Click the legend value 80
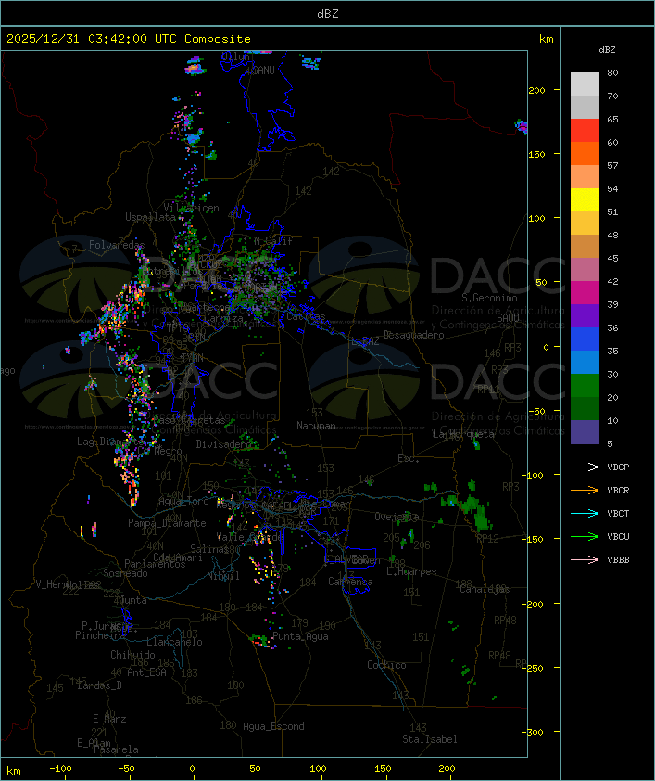The width and height of the screenshot is (655, 781). pyautogui.click(x=612, y=72)
